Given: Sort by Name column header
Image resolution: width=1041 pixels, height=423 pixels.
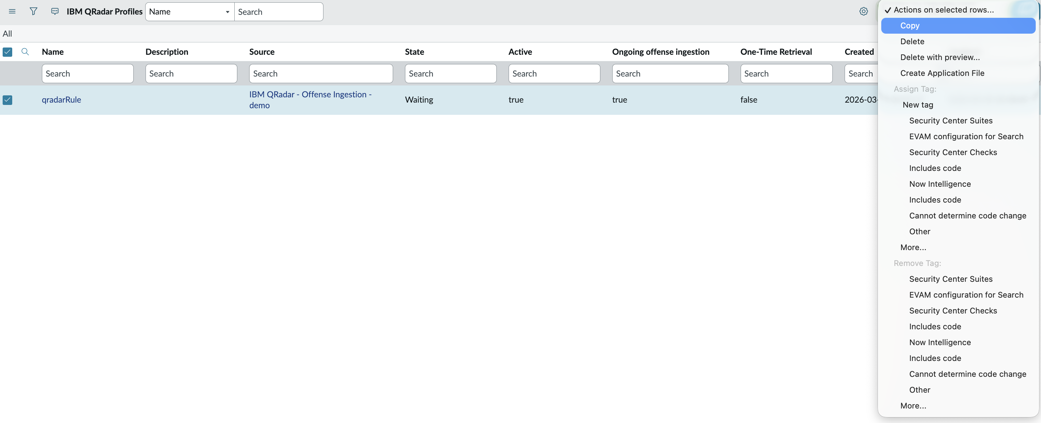Looking at the screenshot, I should [x=53, y=52].
